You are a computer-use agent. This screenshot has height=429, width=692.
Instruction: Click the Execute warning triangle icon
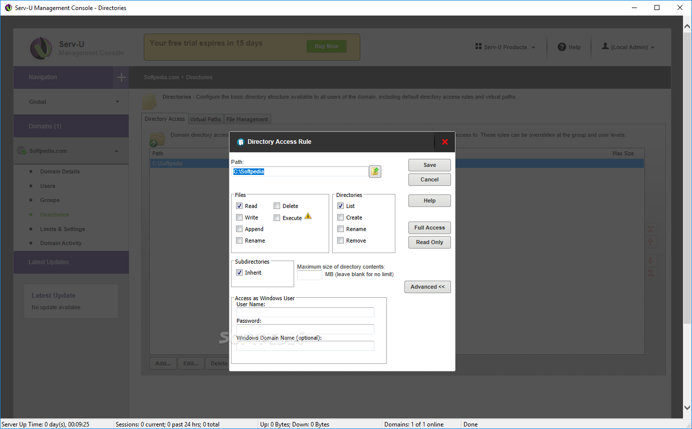tap(308, 216)
